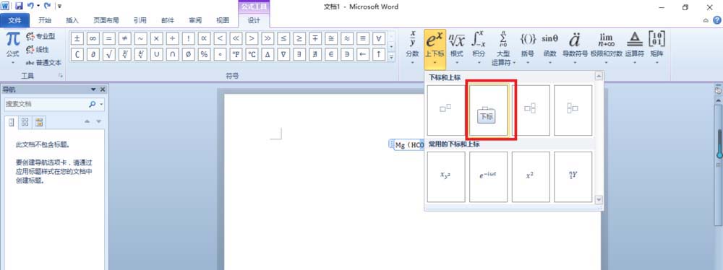Expand the 积分 (Integral) gallery
The height and width of the screenshot is (270, 723).
[479, 48]
